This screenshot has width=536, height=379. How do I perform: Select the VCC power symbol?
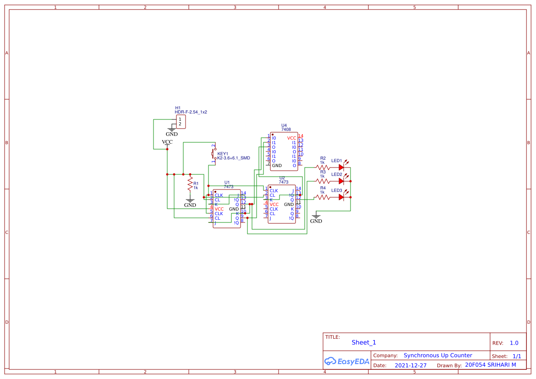click(167, 143)
